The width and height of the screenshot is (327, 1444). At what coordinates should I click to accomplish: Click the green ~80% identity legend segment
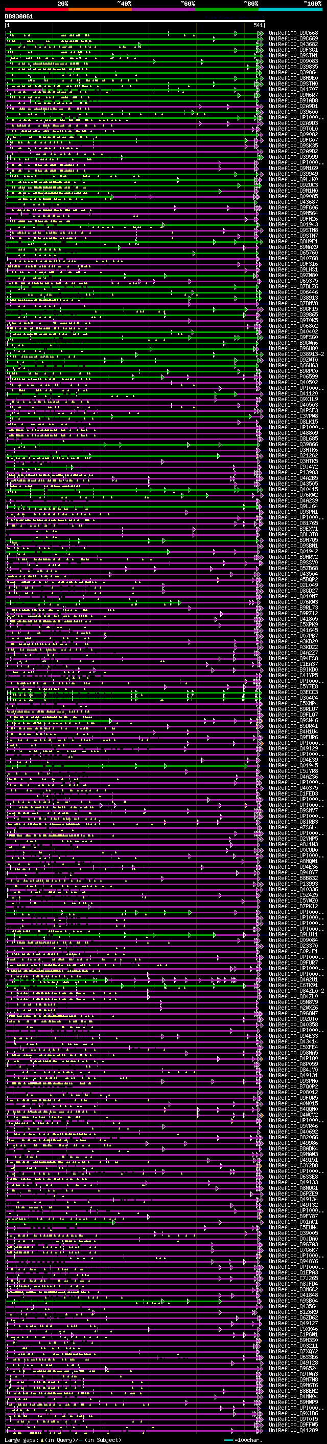click(x=227, y=9)
